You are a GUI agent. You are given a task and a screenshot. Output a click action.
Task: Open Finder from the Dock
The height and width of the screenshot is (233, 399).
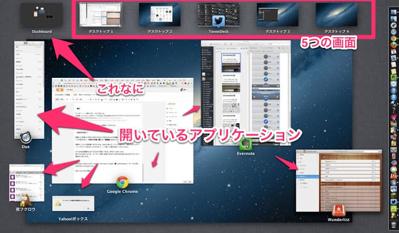(393, 12)
